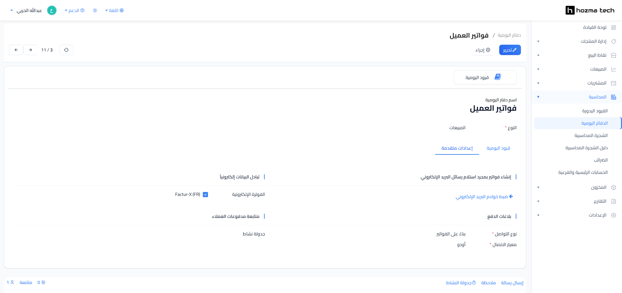
Task: Select the إعدادات متقدمة tab
Action: pos(457,148)
